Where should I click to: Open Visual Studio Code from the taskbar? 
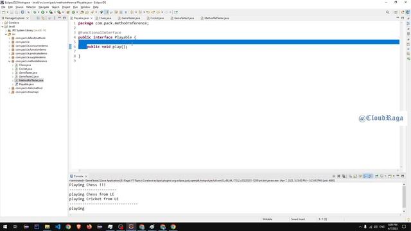pos(58,227)
